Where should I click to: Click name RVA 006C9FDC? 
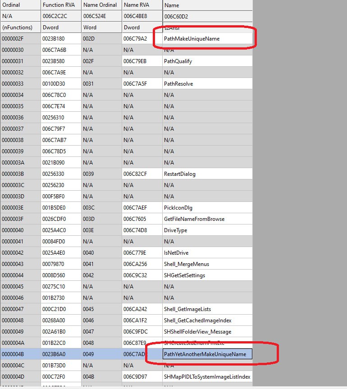(x=142, y=331)
